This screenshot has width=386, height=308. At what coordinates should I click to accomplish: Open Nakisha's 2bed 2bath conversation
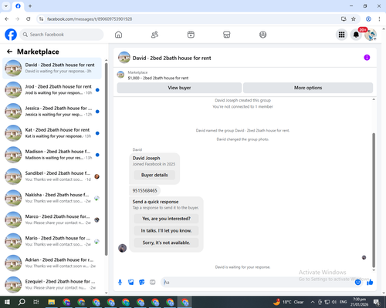(x=52, y=198)
